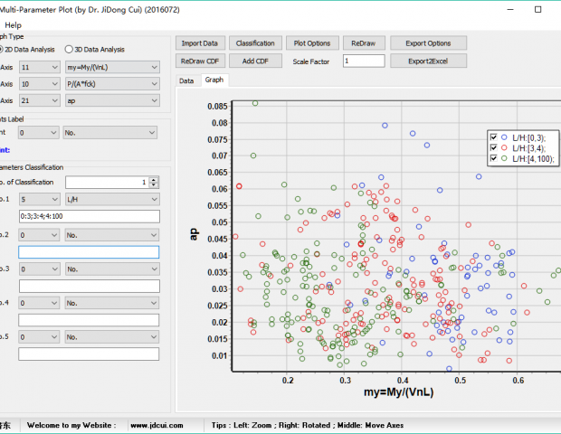Open the Classification dialog button

tap(255, 43)
